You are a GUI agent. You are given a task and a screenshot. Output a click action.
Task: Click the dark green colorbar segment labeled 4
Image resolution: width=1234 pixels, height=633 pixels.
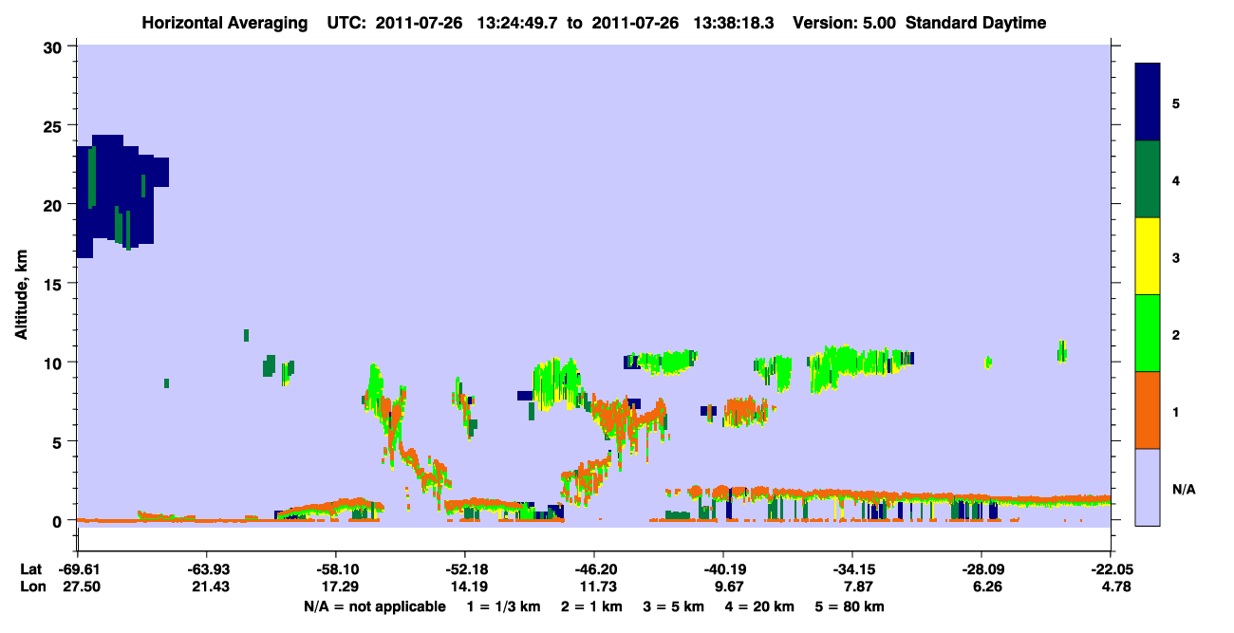click(x=1148, y=179)
